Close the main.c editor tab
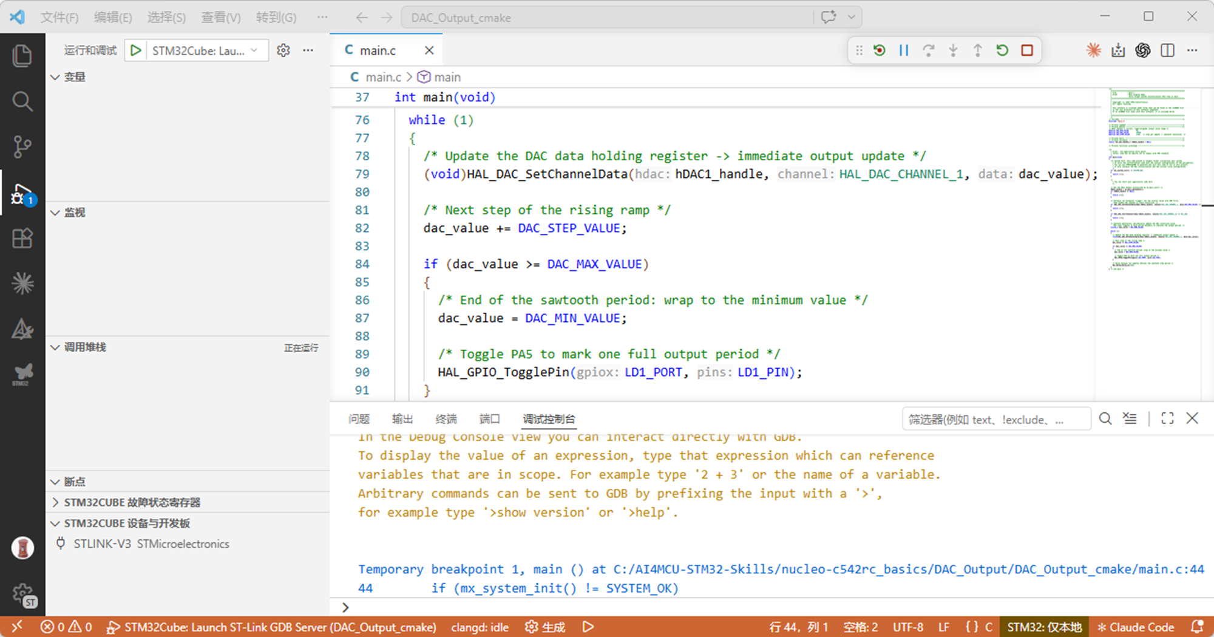Screen dimensions: 1214x637 (x=429, y=50)
